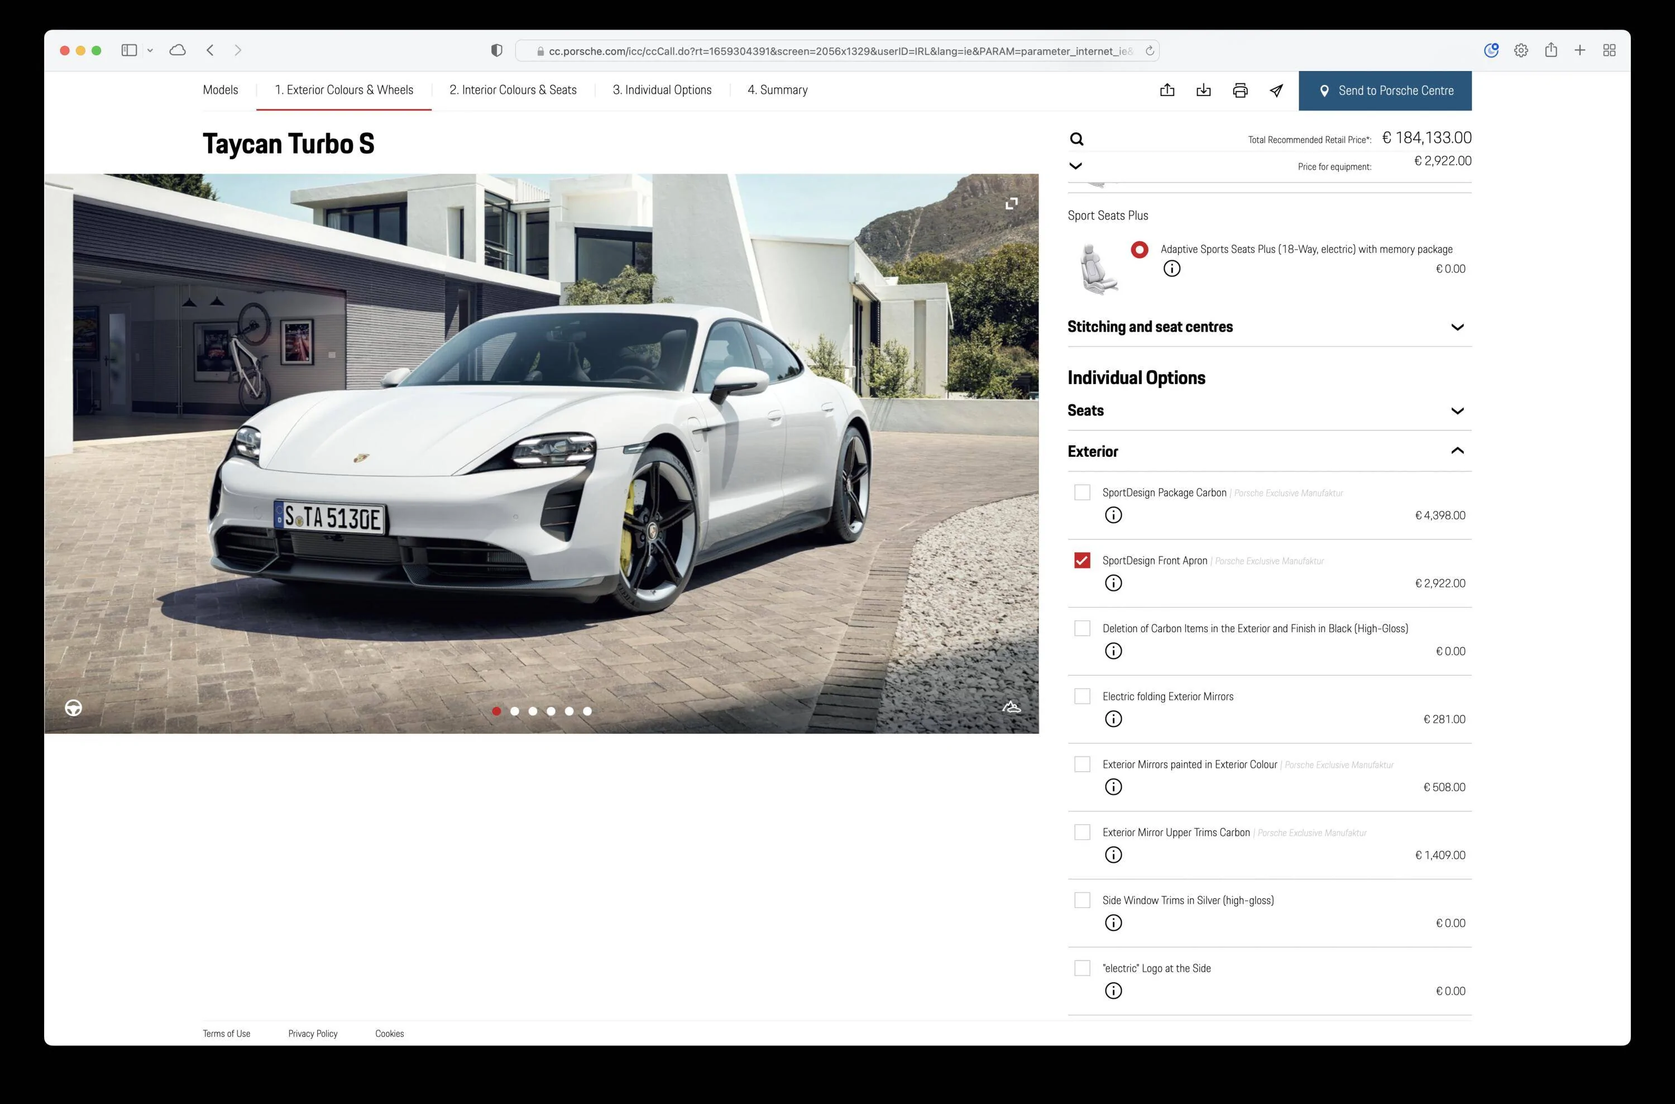Click the background scenery icon on the car image
Screen dimensions: 1675x1104
1011,706
